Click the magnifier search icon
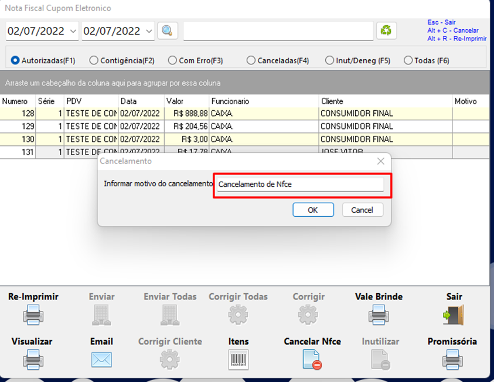Viewport: 494px width, 382px height. (167, 30)
